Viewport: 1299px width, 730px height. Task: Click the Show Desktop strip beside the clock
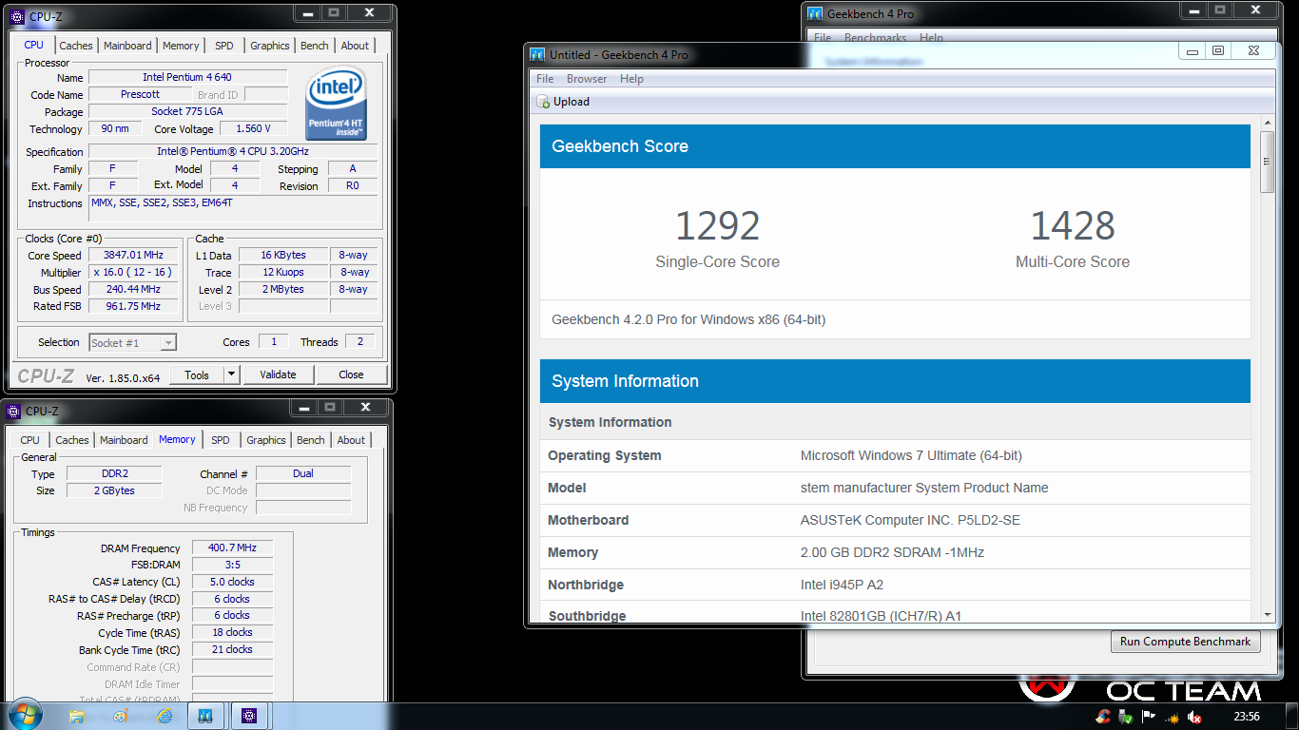coord(1292,717)
